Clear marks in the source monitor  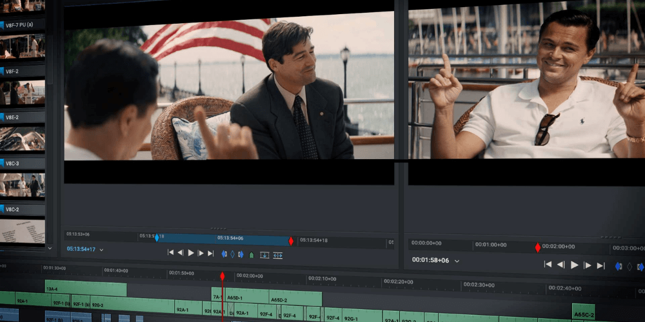coord(232,254)
